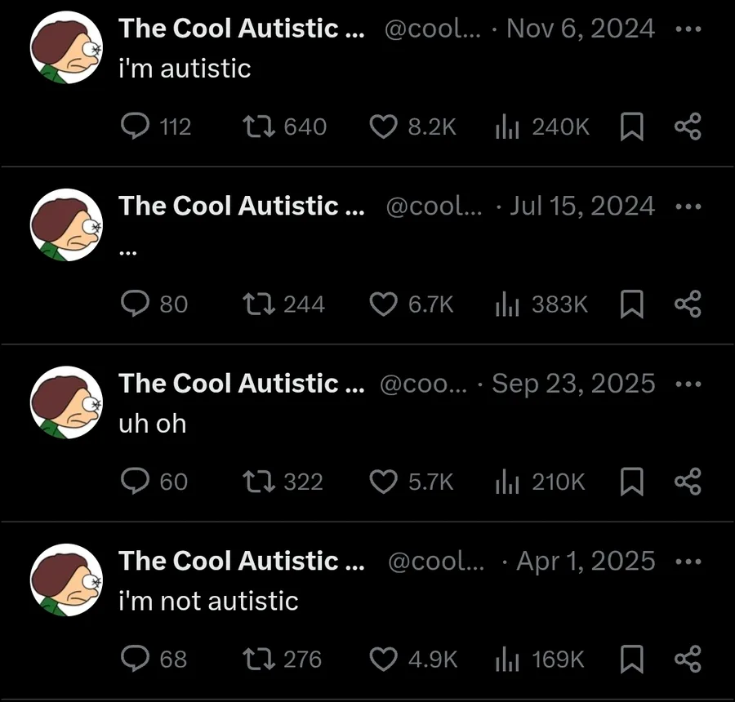Open more options on Jul 15 tweet
This screenshot has width=735, height=702.
pyautogui.click(x=688, y=207)
